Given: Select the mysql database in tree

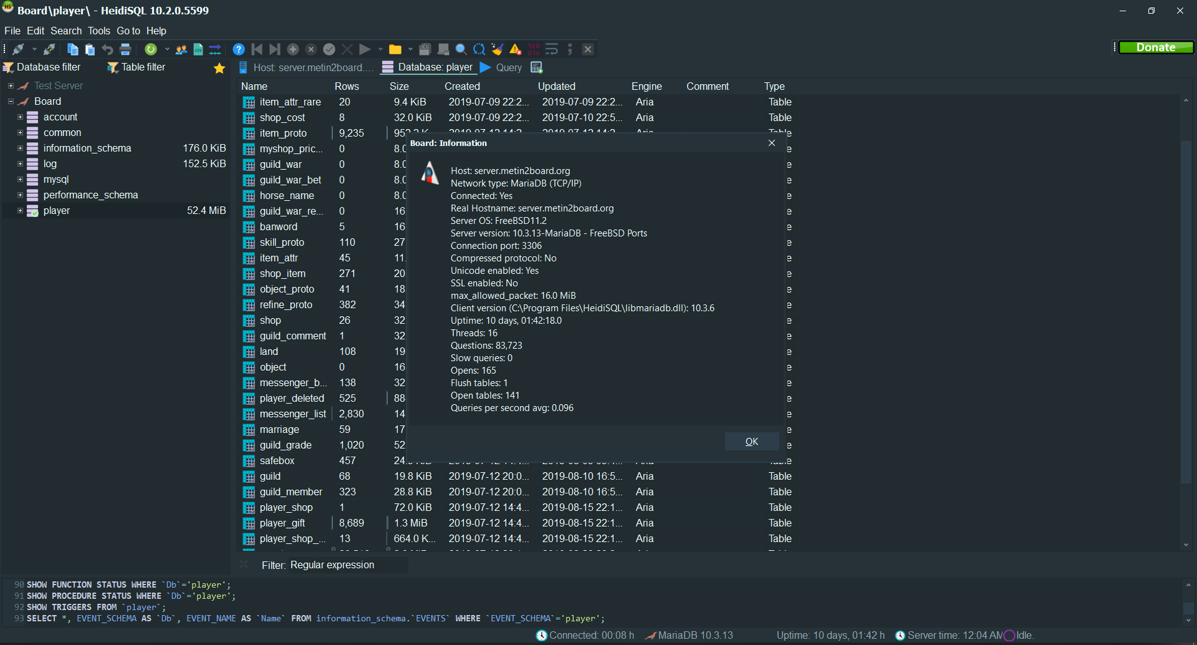Looking at the screenshot, I should point(56,180).
